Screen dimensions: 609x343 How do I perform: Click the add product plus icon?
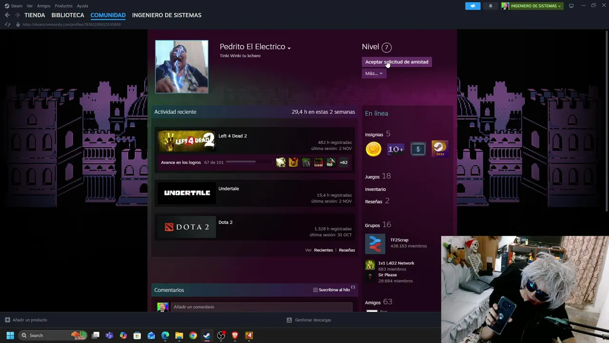click(x=8, y=320)
